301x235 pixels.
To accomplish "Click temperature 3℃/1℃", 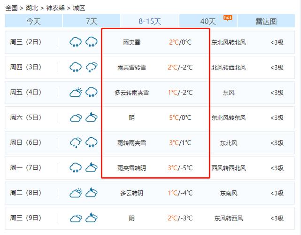I will click(180, 143).
